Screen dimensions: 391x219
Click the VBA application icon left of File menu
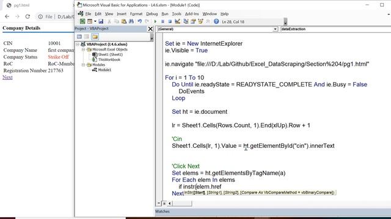(x=81, y=13)
